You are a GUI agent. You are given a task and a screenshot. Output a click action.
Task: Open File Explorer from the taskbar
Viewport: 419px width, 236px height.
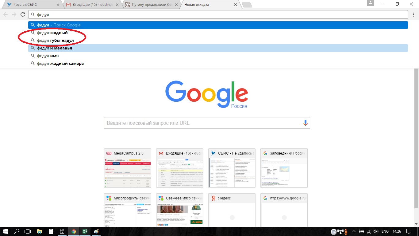tap(39, 231)
